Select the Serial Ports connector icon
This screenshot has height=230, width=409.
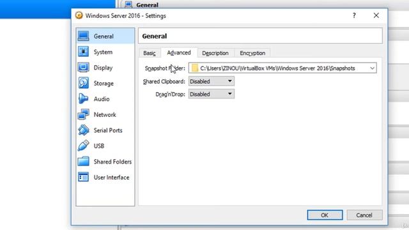coord(83,130)
